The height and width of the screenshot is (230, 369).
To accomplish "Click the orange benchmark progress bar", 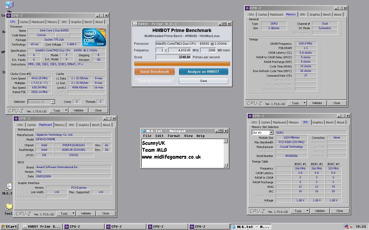I will click(x=182, y=64).
